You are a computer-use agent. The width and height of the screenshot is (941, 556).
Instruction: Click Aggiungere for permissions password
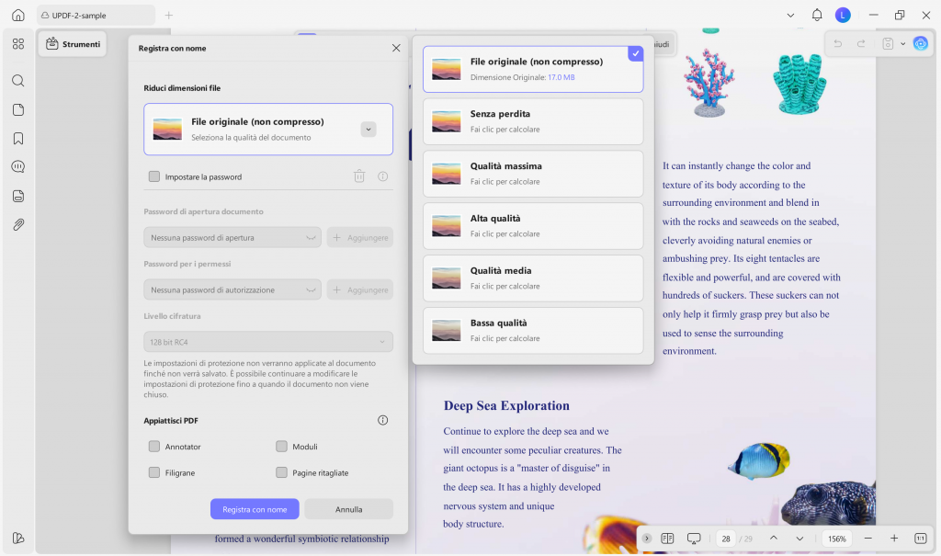tap(360, 290)
